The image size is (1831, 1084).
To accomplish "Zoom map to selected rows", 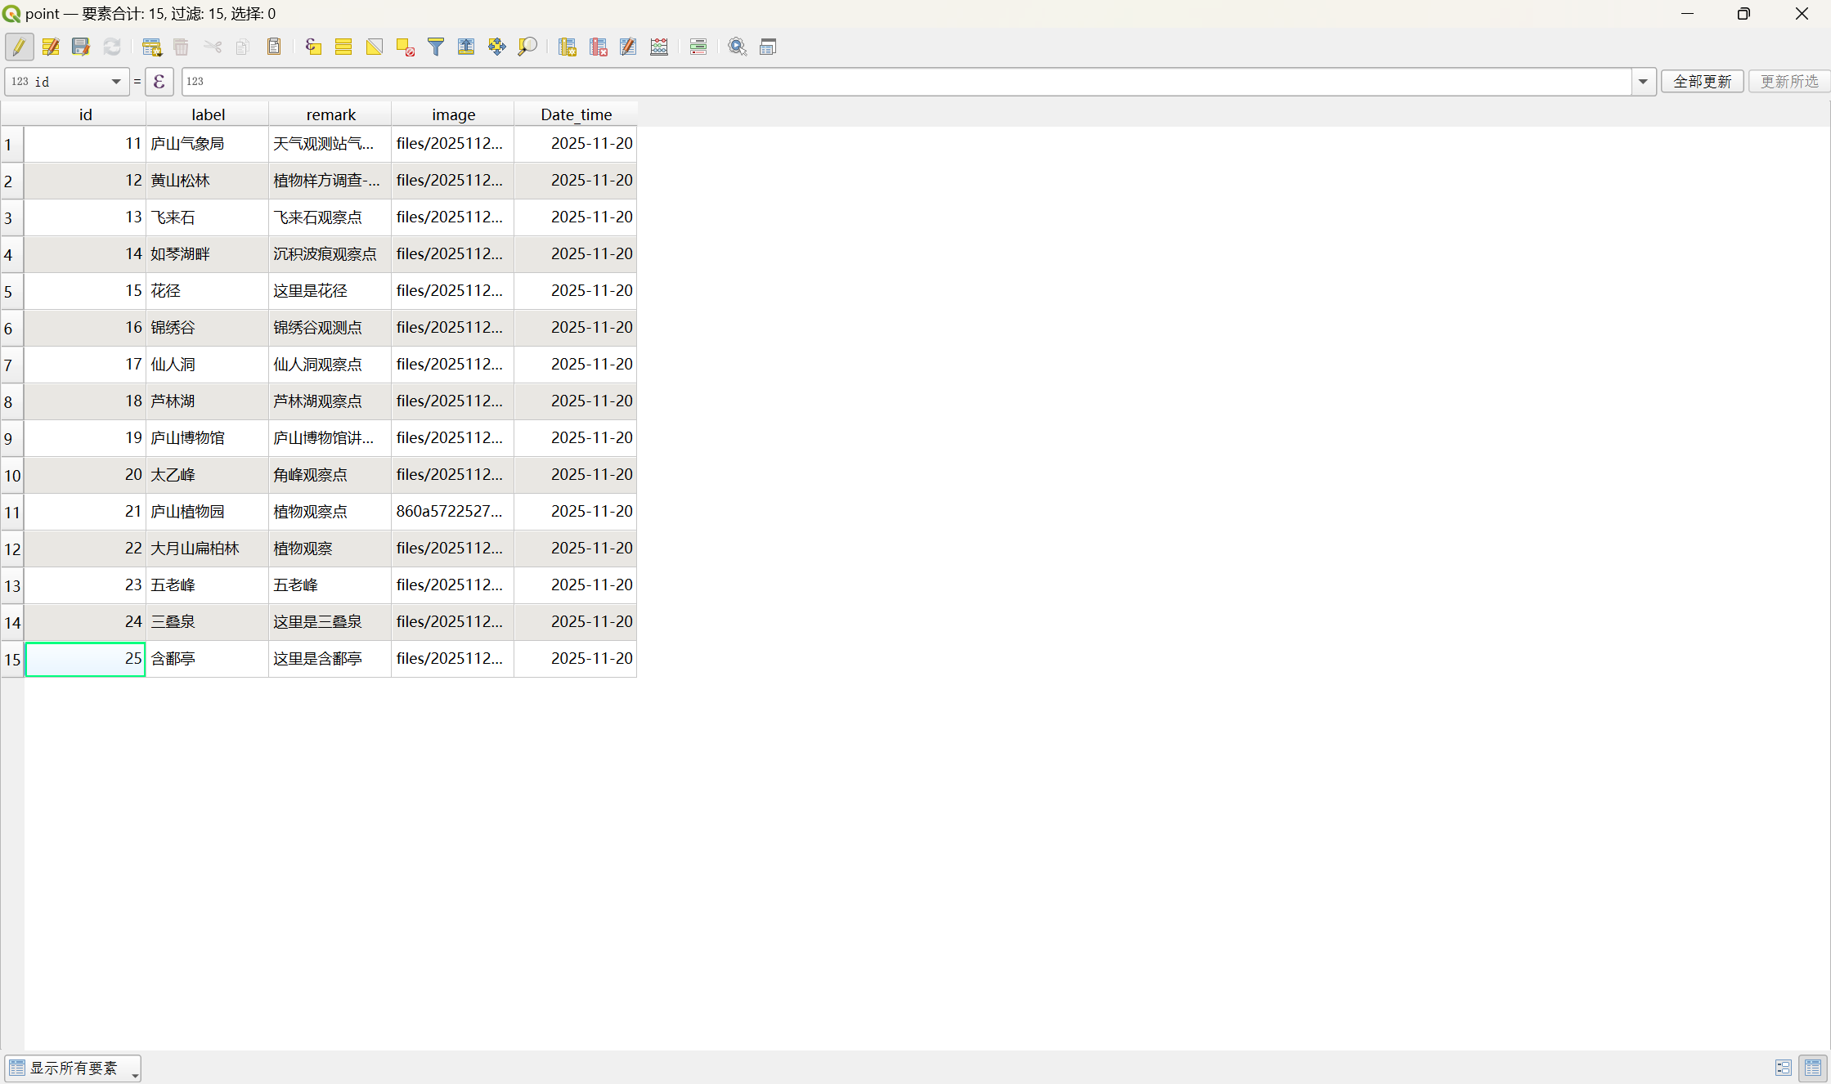I will (527, 47).
